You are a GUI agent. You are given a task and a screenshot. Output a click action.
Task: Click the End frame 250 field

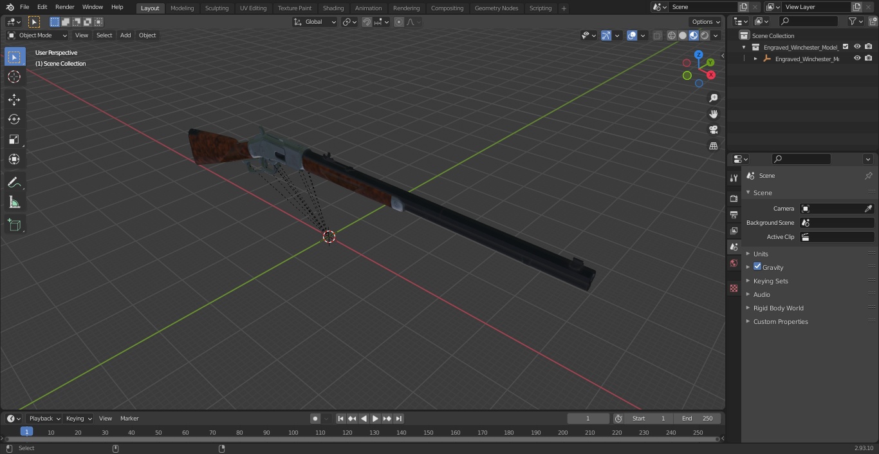click(698, 419)
